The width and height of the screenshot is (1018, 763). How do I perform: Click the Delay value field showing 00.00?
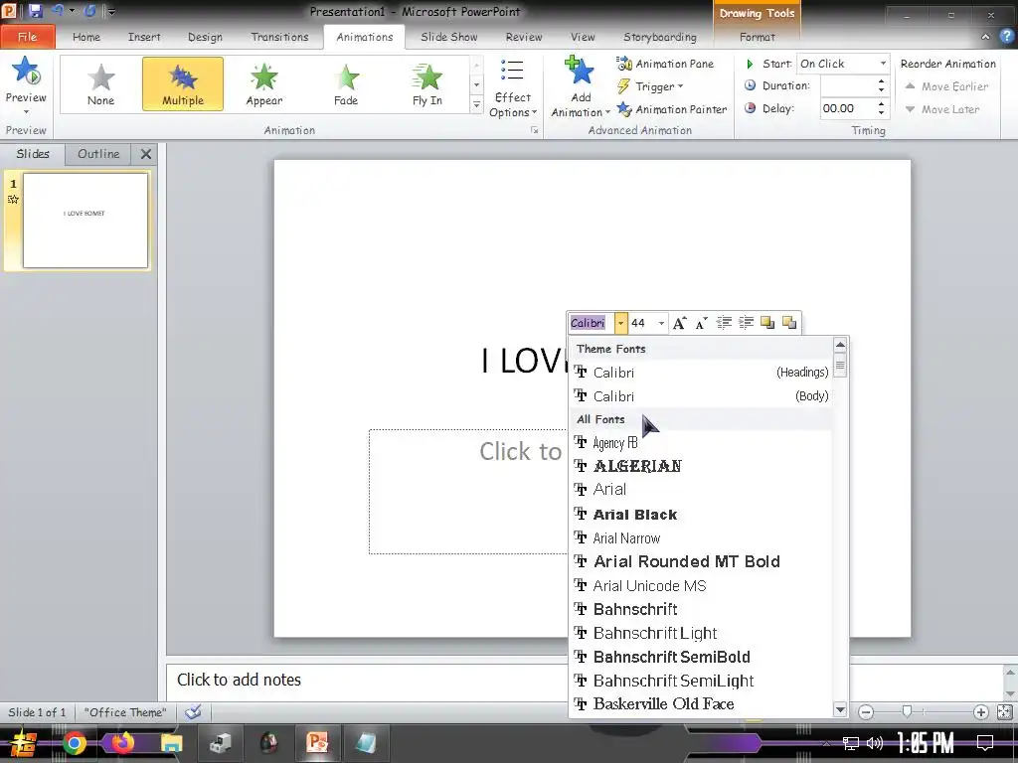tap(847, 108)
